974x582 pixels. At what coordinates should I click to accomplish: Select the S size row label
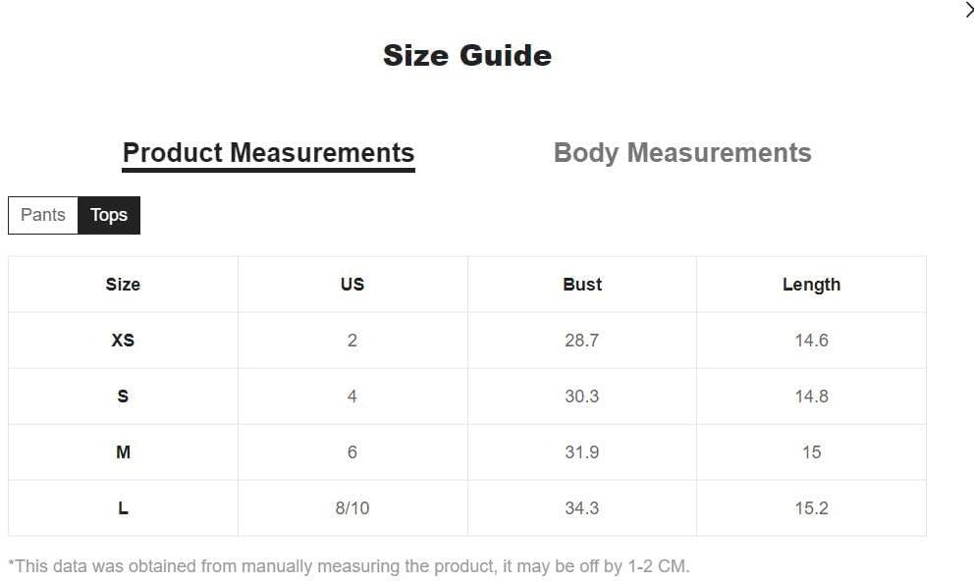[123, 397]
